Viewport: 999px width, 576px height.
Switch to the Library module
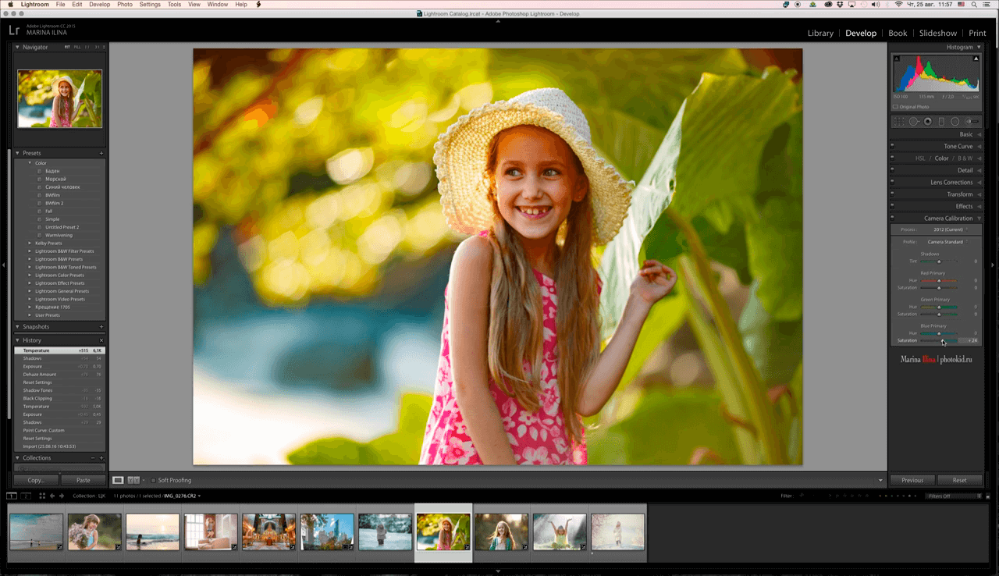pyautogui.click(x=820, y=34)
